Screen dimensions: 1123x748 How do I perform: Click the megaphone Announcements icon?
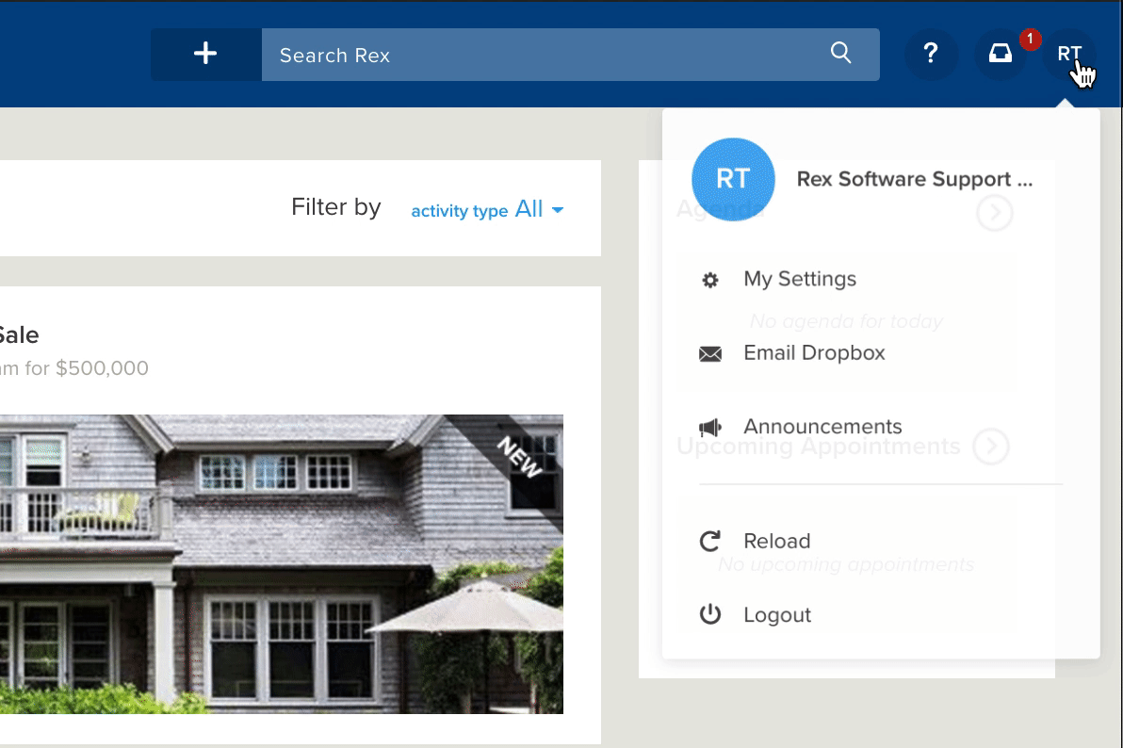tap(709, 428)
